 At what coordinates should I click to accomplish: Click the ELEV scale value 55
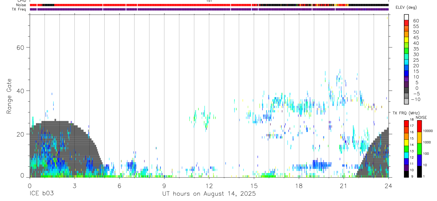pyautogui.click(x=416, y=27)
